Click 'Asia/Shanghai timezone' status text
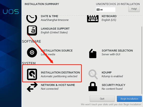The width and height of the screenshot is (143, 107). point(55,20)
